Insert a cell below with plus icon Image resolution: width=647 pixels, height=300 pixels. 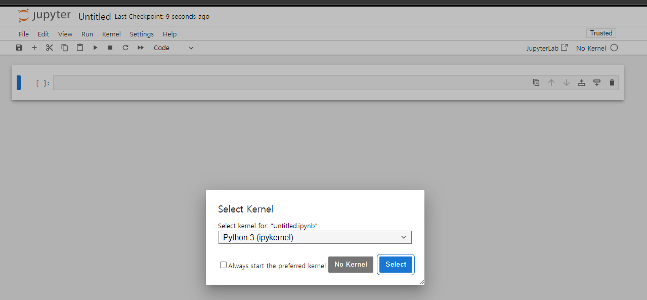[34, 48]
